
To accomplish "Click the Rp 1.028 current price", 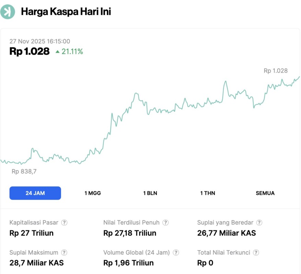I will coord(29,51).
